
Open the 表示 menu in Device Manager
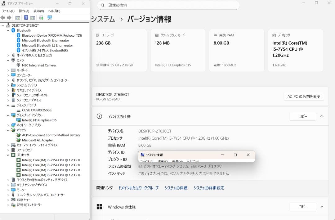(x=39, y=11)
